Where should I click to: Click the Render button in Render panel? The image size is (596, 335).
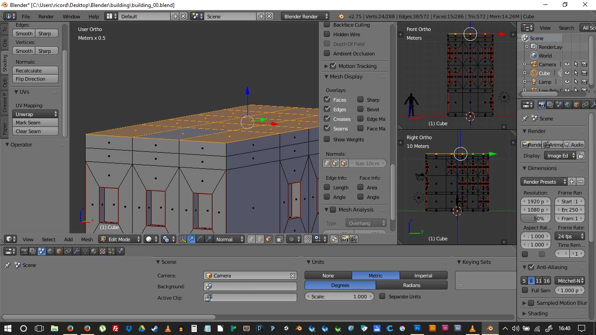[x=531, y=144]
